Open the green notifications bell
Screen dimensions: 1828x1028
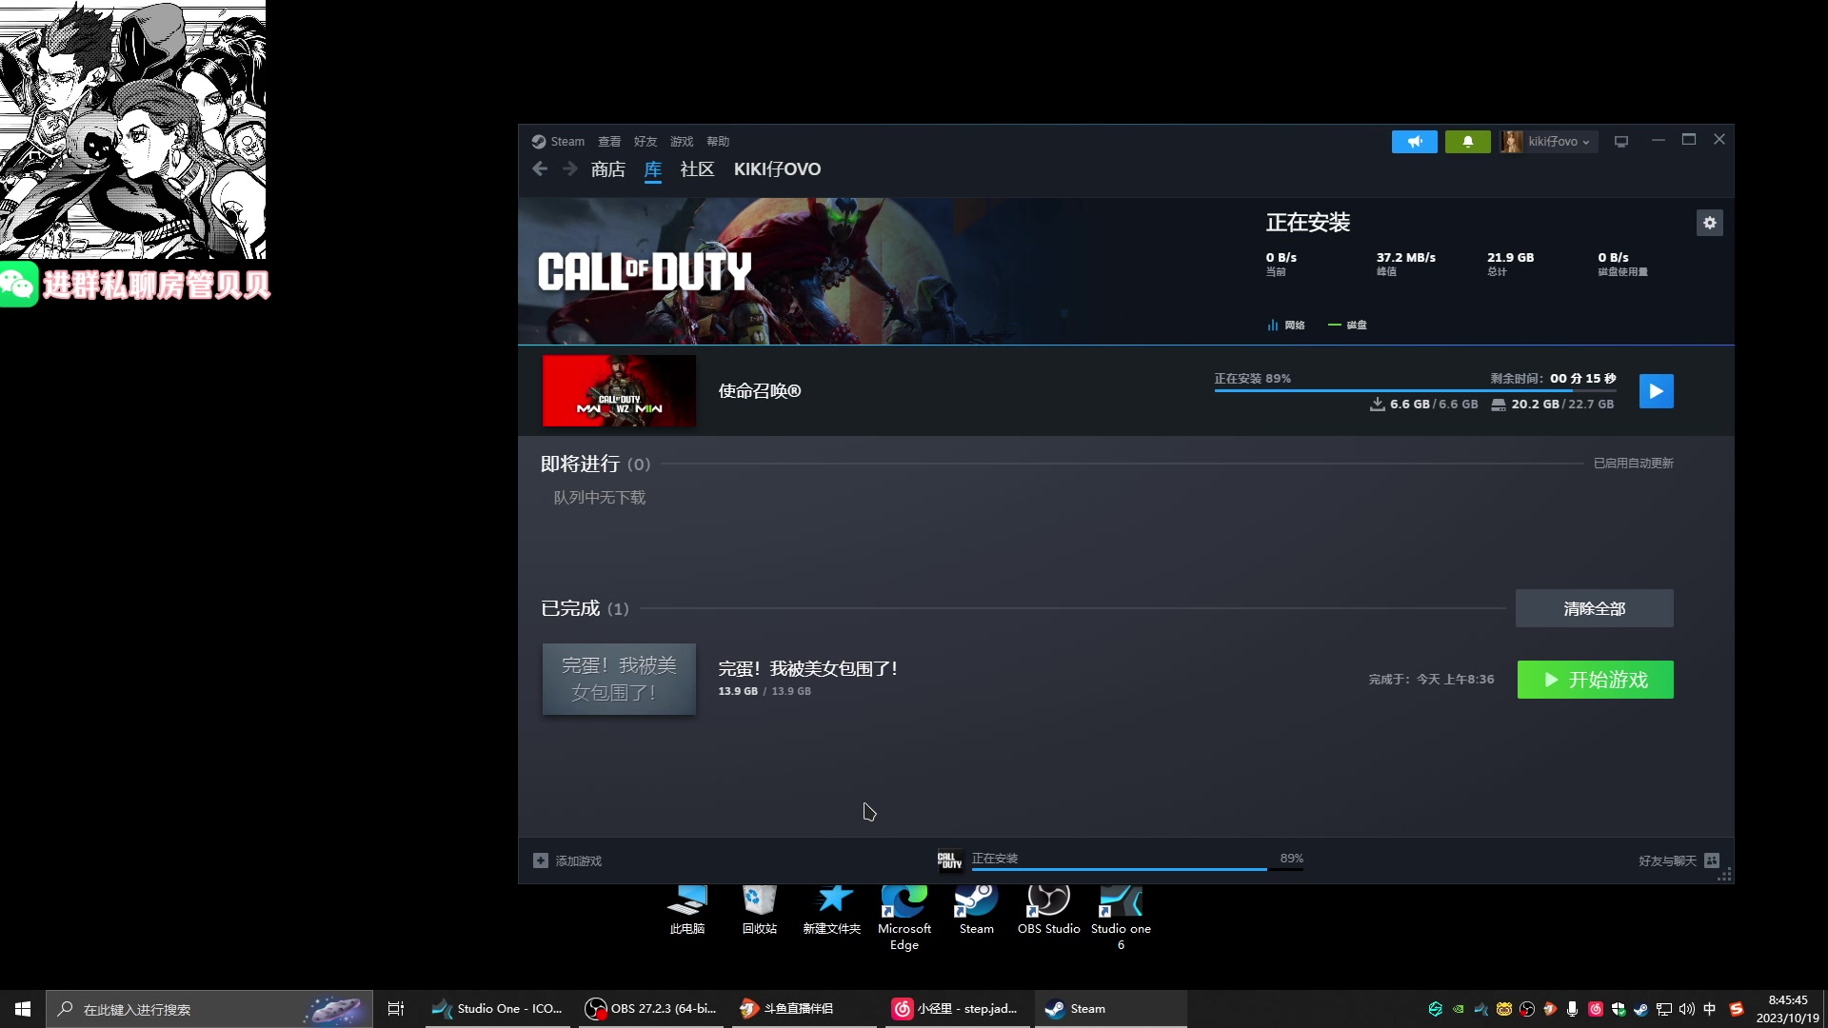pyautogui.click(x=1467, y=142)
